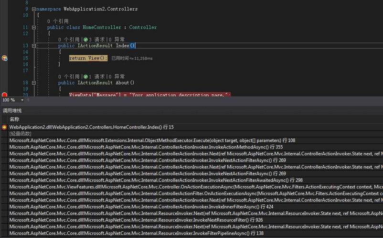Open '0 个引用' CodeLens above About method
The image size is (383, 238).
pyautogui.click(x=69, y=77)
